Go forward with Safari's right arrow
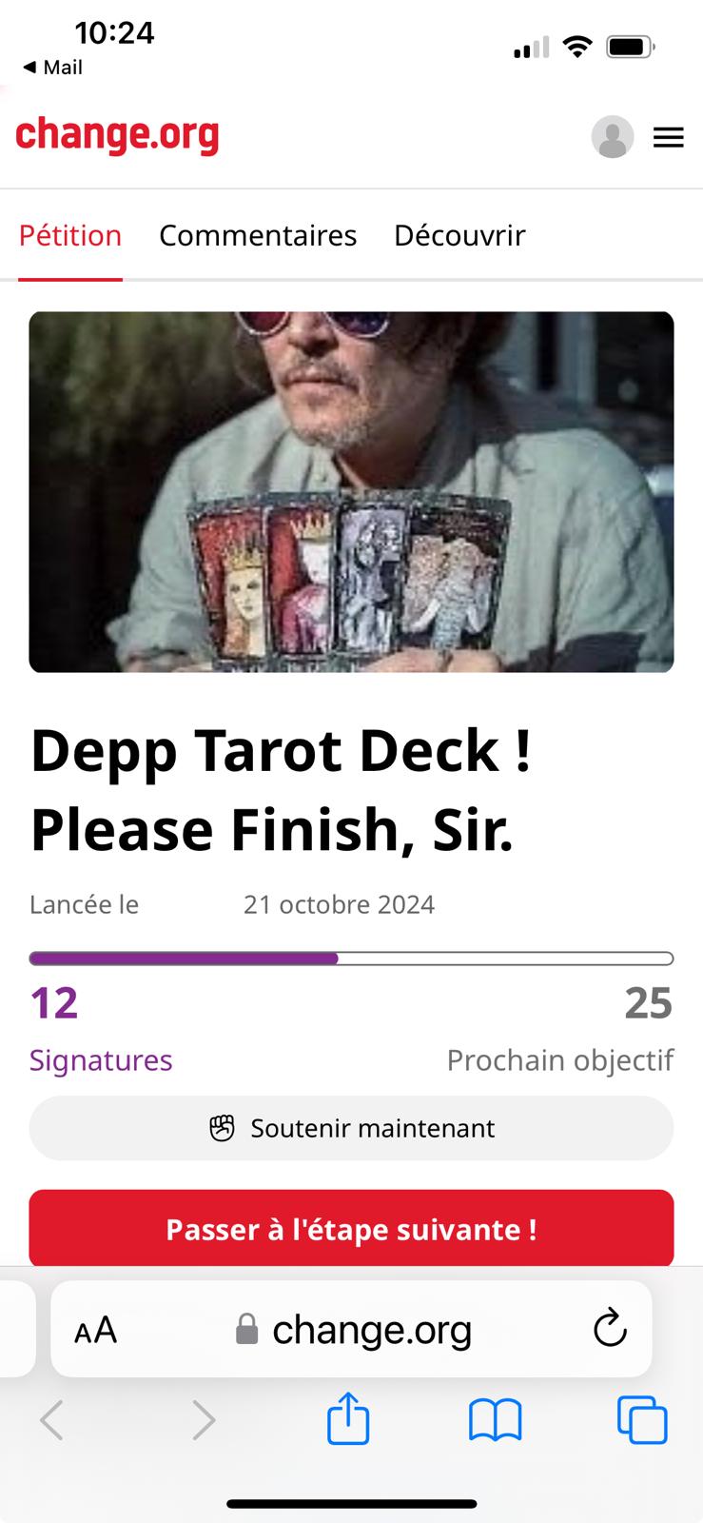This screenshot has height=1523, width=703. [x=204, y=1420]
